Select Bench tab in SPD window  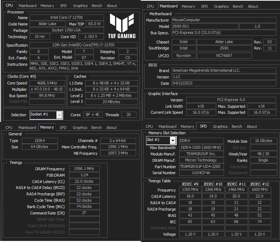(237, 126)
